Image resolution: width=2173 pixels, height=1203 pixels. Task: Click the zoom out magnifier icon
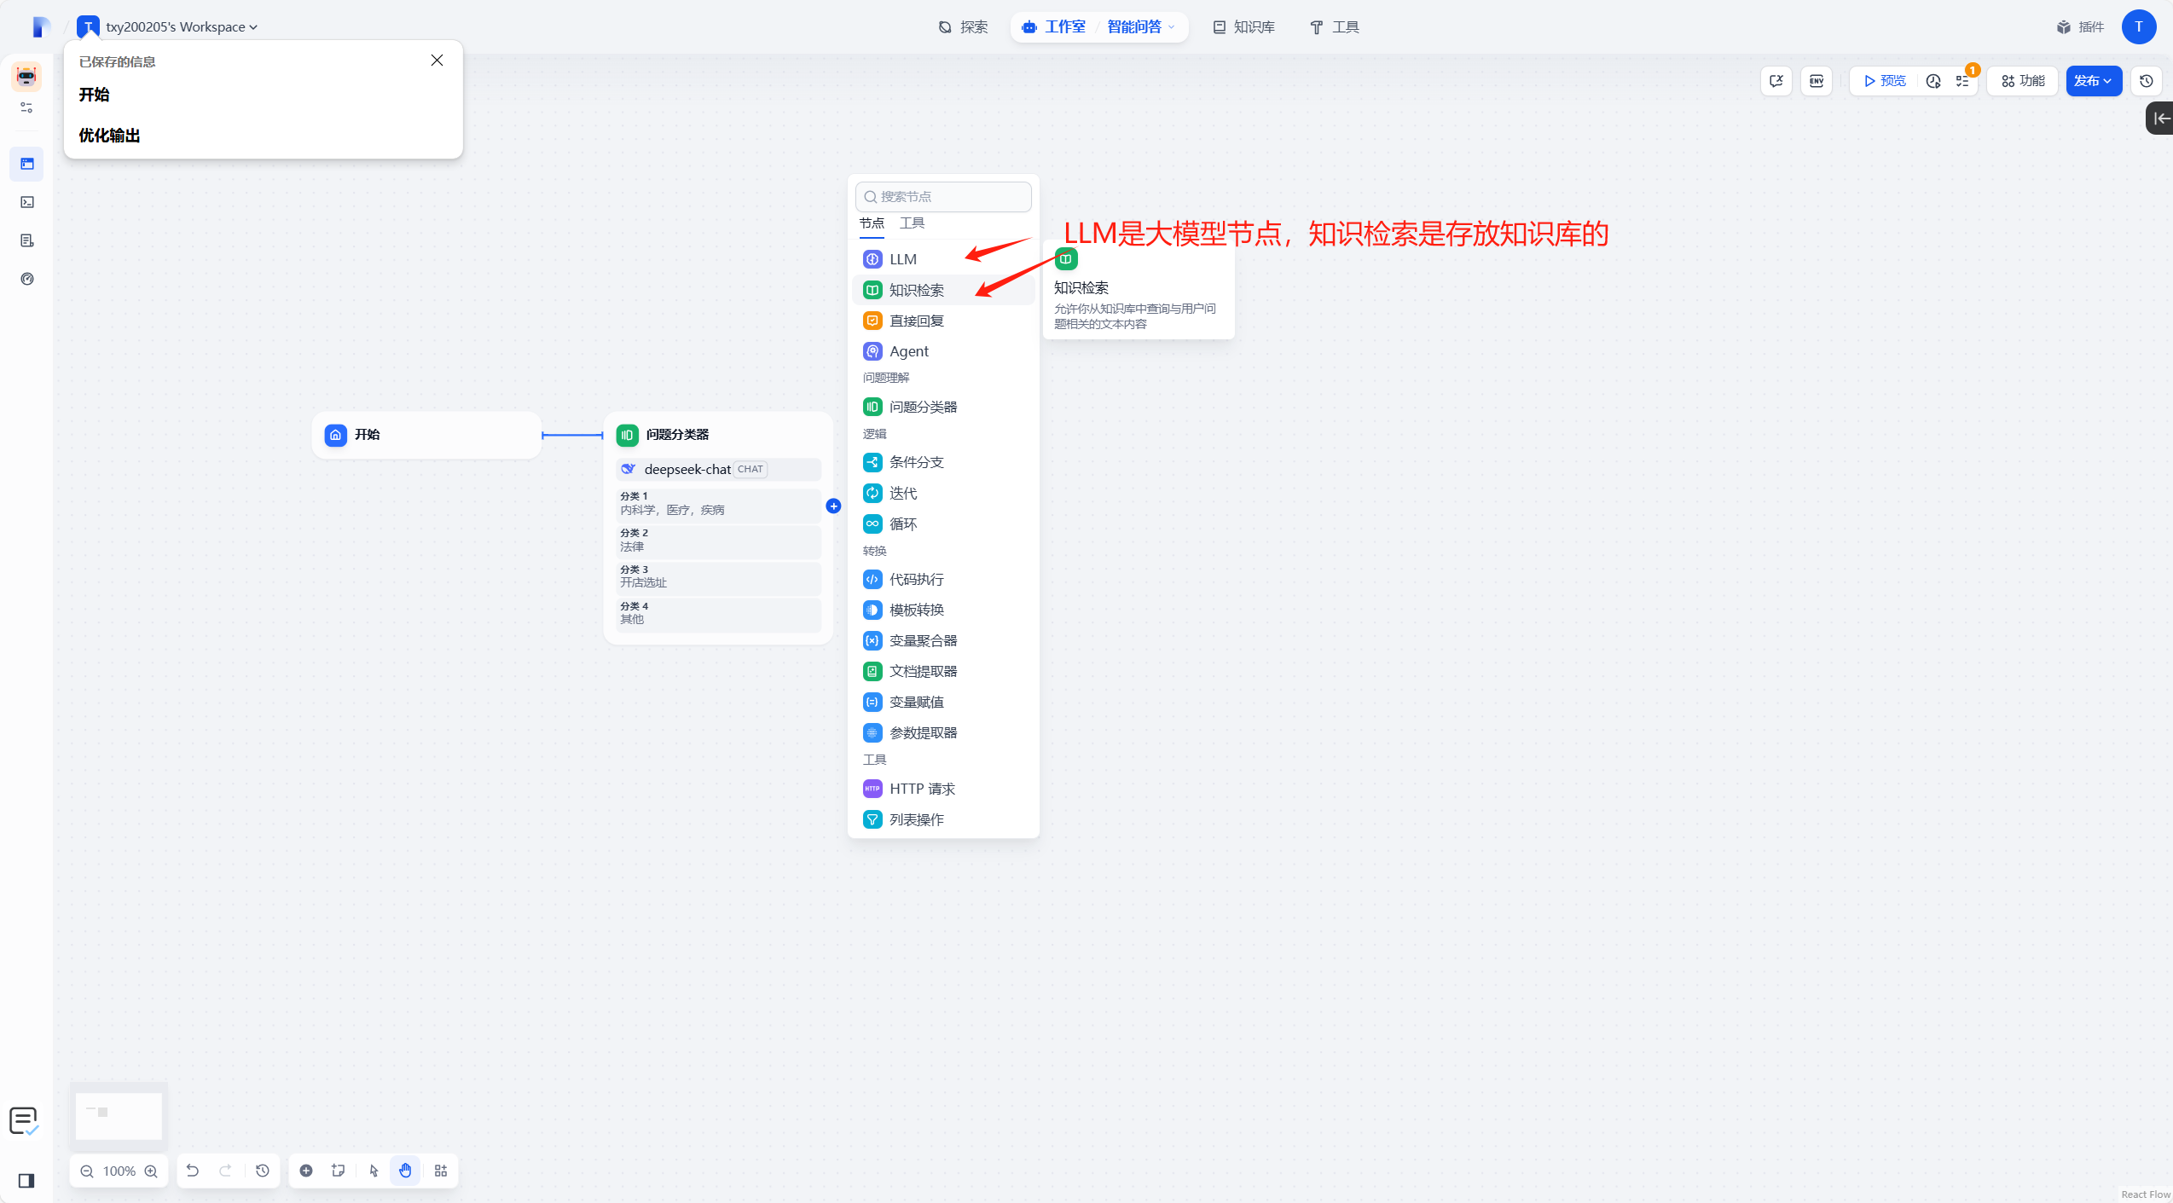point(87,1171)
